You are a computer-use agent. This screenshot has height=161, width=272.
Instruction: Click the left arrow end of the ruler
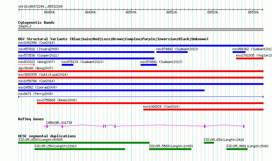tap(19, 10)
